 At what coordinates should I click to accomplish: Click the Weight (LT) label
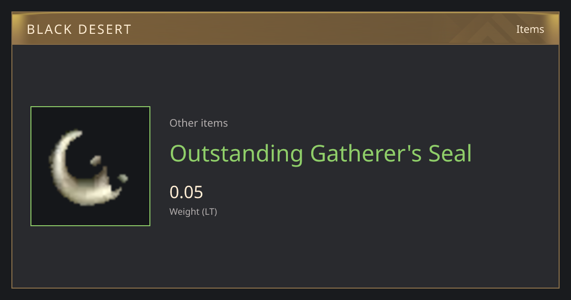pyautogui.click(x=193, y=211)
